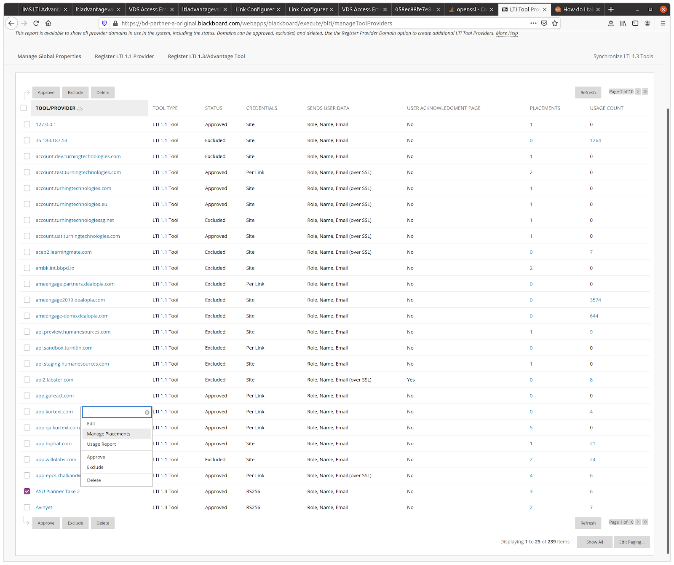Viewport: 674px width, 565px height.
Task: Open Firefox hamburger menu
Action: click(x=663, y=23)
